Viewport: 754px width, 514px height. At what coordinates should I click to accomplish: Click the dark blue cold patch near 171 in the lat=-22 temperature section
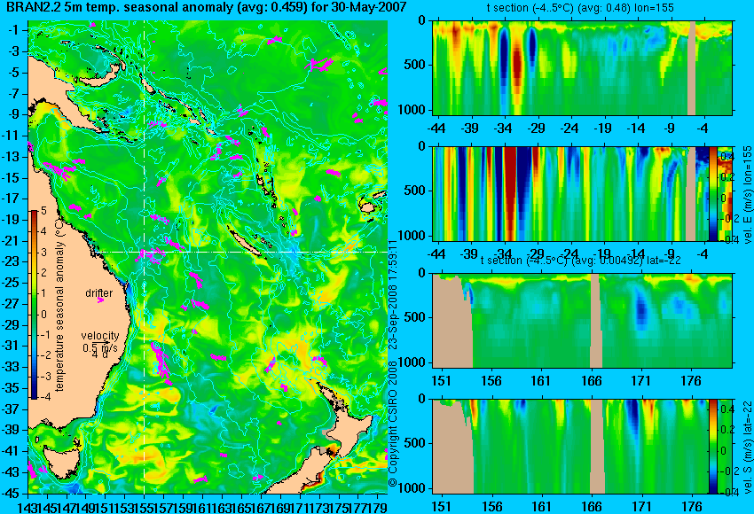pyautogui.click(x=641, y=308)
